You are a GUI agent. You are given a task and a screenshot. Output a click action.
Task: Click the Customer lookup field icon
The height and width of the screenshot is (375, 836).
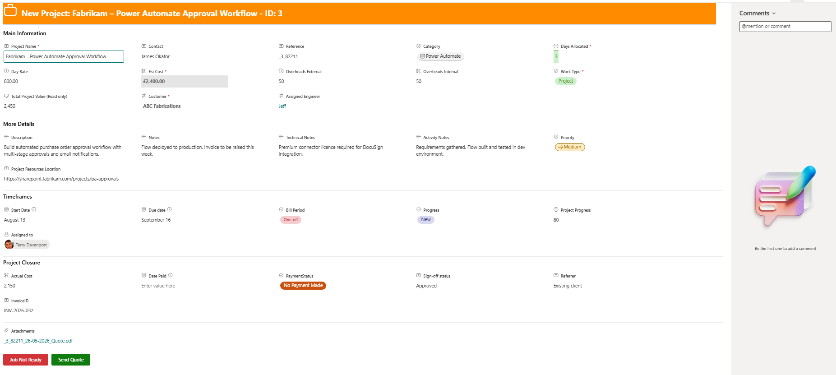pos(144,96)
